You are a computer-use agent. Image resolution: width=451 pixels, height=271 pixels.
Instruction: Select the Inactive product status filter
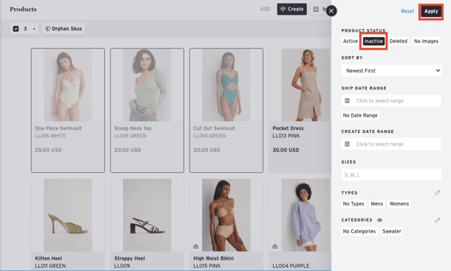pos(374,41)
